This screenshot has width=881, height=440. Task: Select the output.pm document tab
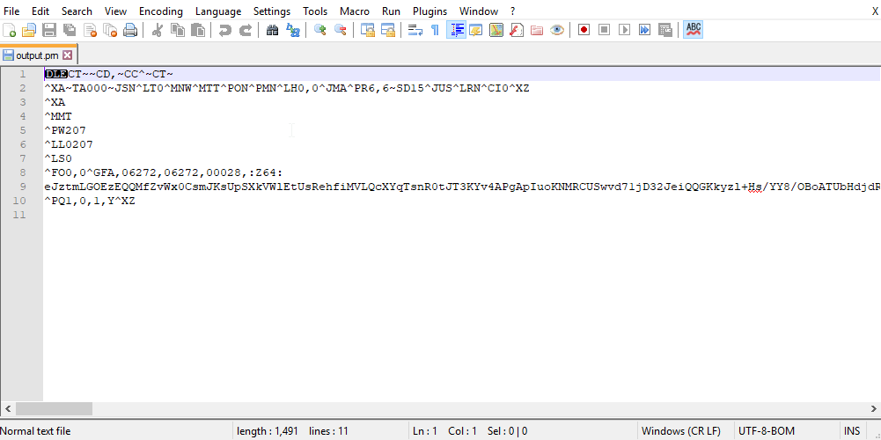click(38, 55)
